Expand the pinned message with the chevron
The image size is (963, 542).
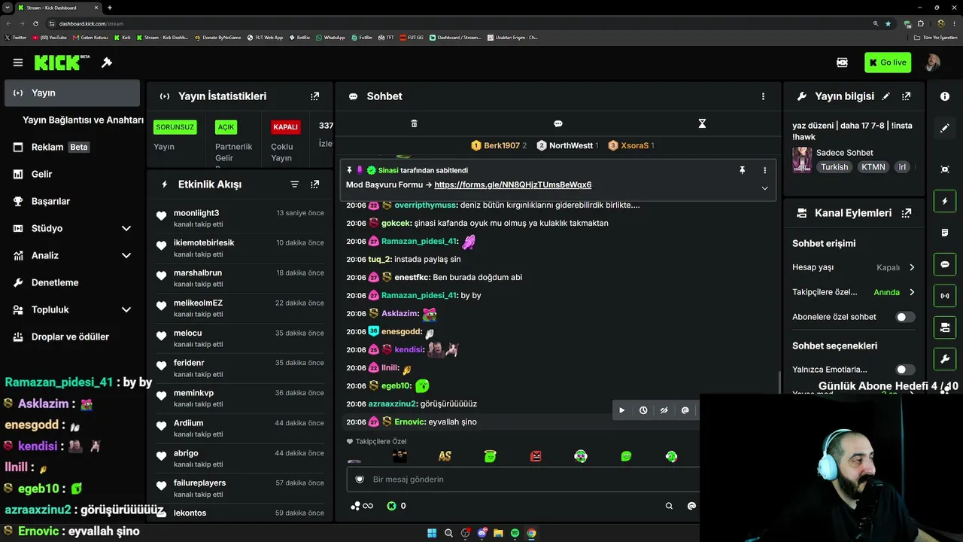point(764,188)
